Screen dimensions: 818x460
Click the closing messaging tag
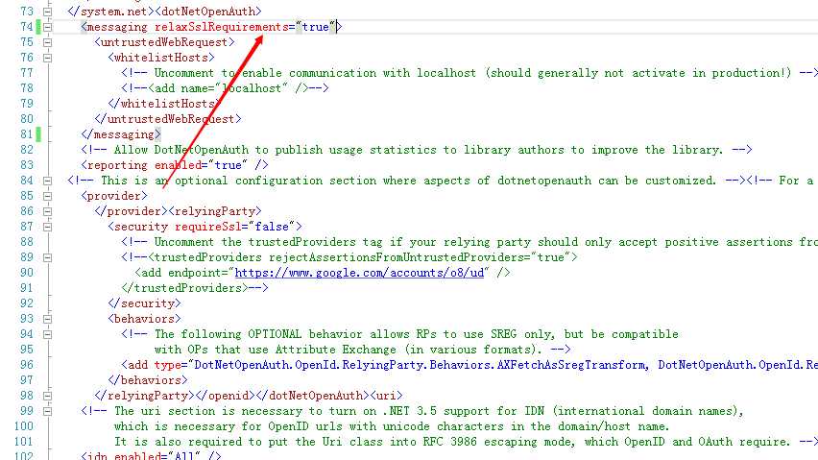coord(121,134)
